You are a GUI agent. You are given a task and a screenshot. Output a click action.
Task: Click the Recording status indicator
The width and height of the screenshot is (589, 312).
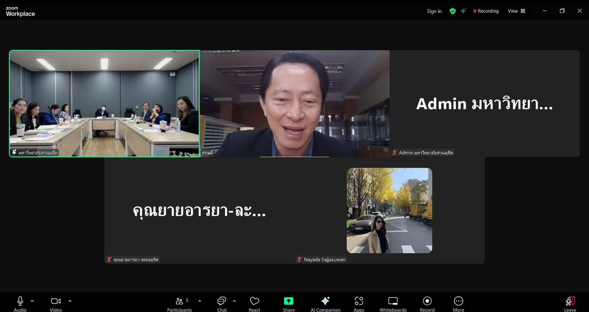pyautogui.click(x=486, y=11)
